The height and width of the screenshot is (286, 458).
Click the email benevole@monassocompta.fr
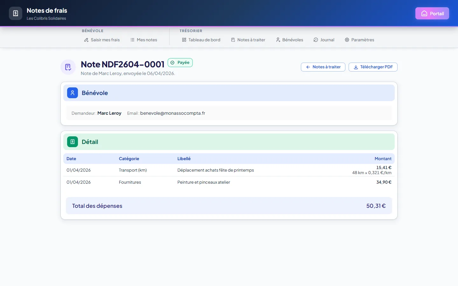173,113
